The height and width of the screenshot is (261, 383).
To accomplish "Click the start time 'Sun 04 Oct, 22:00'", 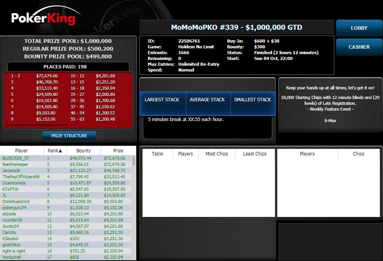I will (x=273, y=58).
